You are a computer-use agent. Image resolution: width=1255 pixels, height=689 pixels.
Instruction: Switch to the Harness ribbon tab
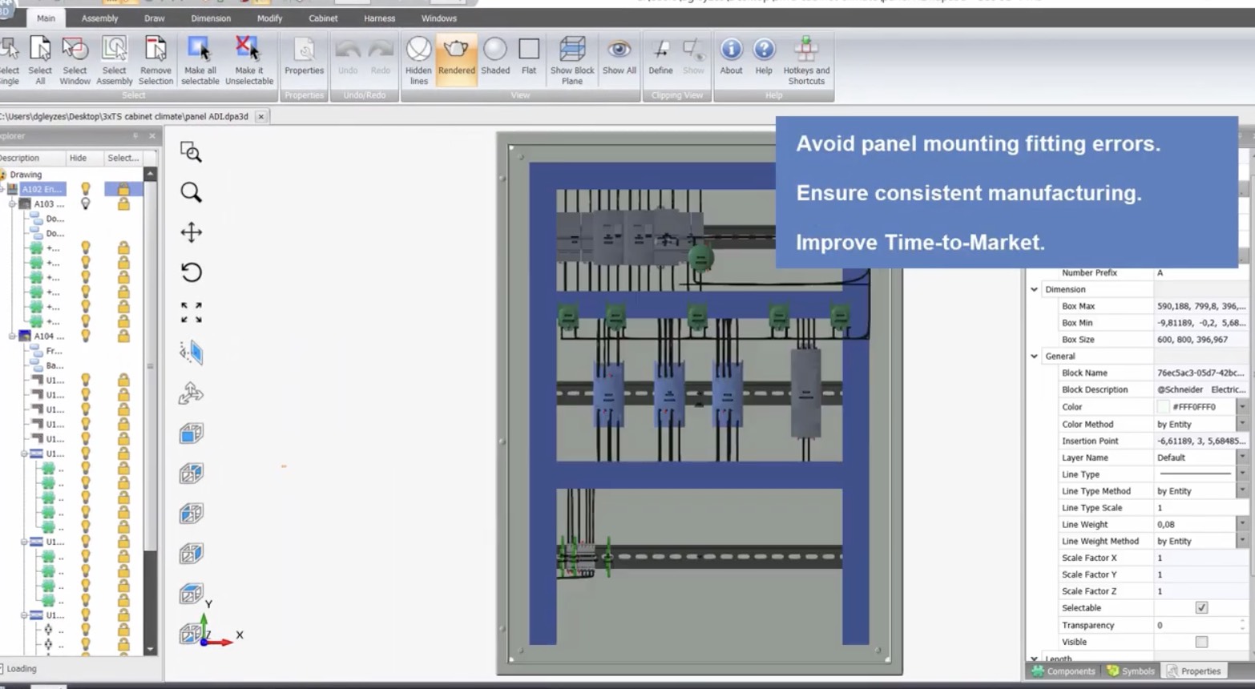tap(378, 18)
